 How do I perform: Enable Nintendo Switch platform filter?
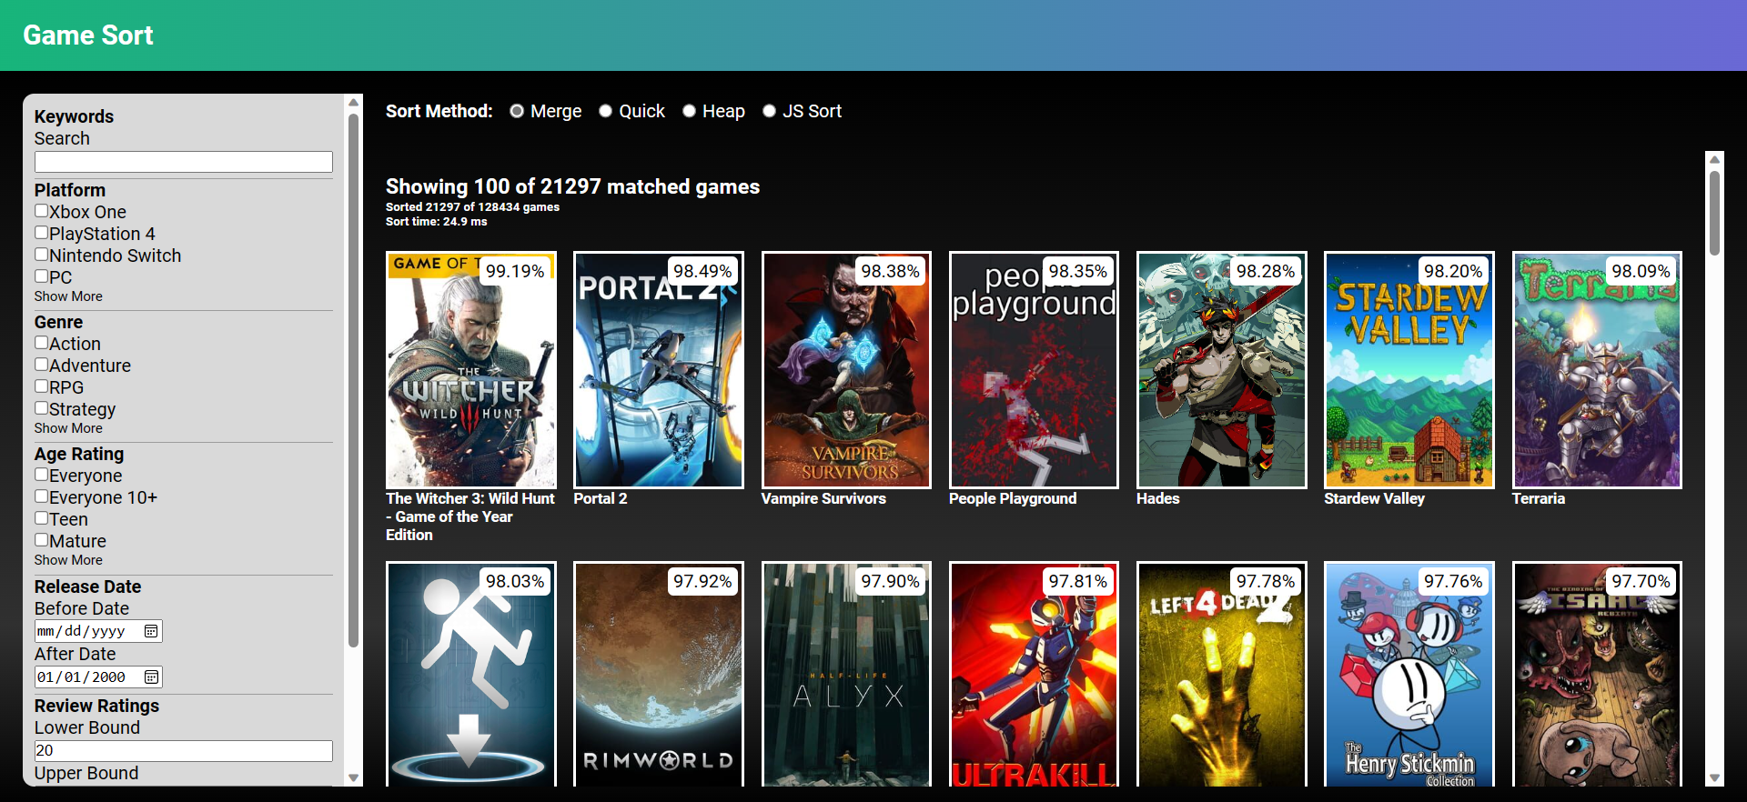tap(42, 255)
